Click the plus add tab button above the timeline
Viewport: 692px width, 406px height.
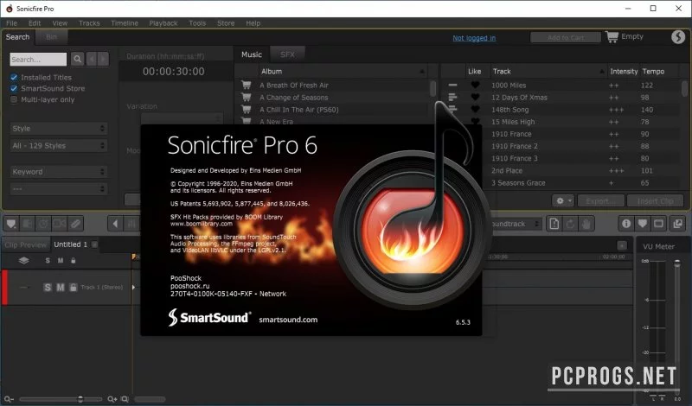pos(622,245)
